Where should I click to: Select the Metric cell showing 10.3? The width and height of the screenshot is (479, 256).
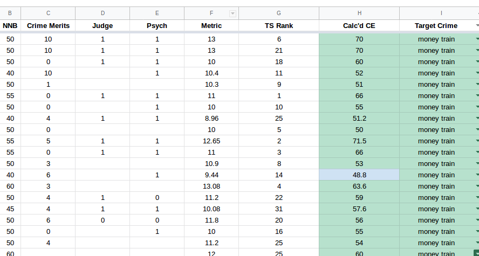click(x=211, y=85)
